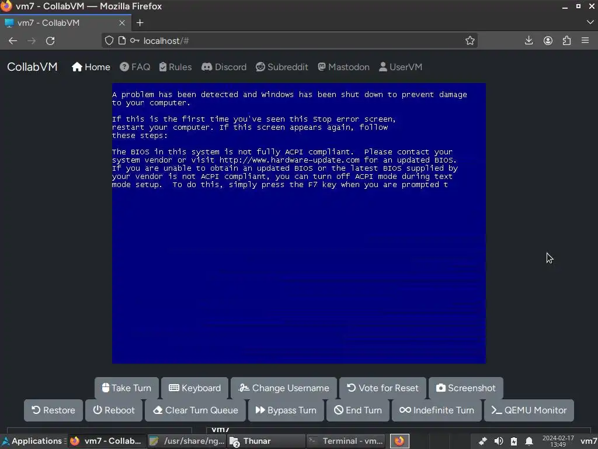Click the vm7 user label in taskbar

coord(589,441)
